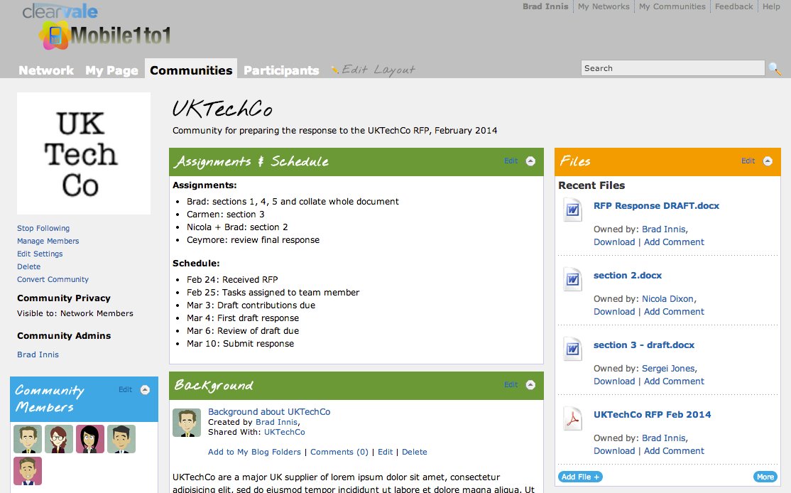Collapse the Files panel

[768, 161]
